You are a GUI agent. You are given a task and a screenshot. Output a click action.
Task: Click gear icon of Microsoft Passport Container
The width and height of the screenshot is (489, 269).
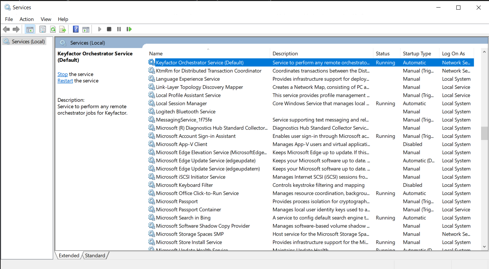[x=151, y=210]
